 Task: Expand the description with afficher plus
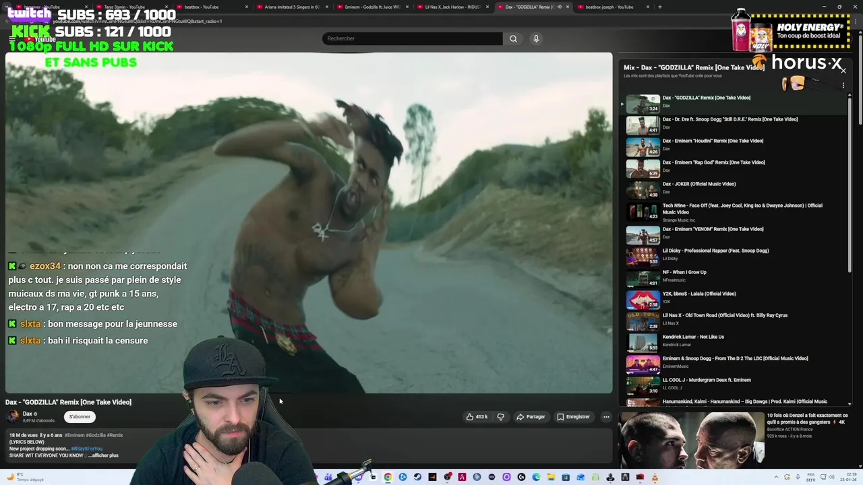click(x=103, y=455)
